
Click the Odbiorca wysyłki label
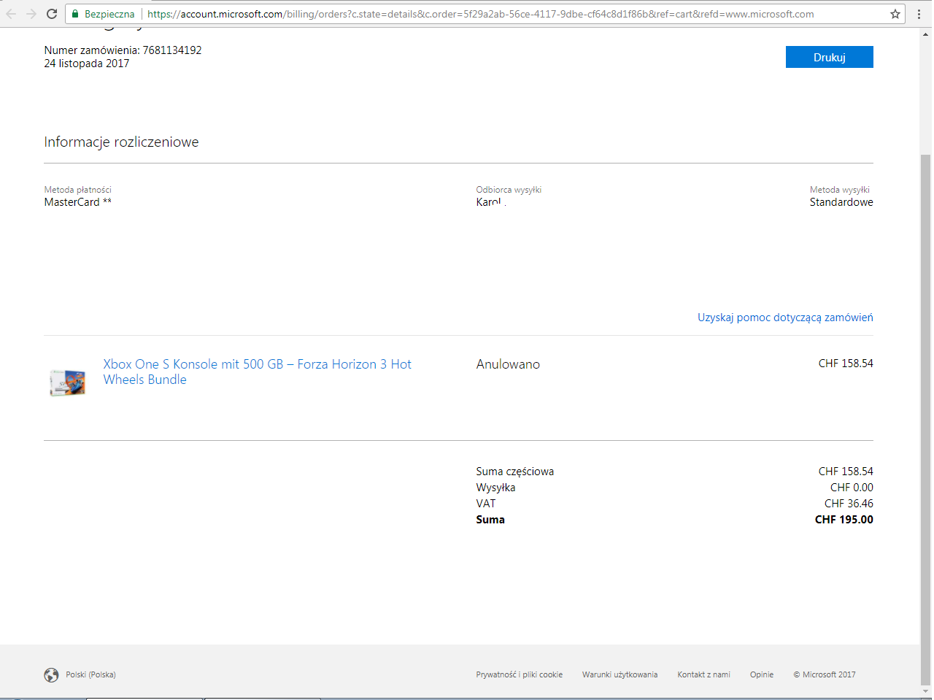coord(509,190)
